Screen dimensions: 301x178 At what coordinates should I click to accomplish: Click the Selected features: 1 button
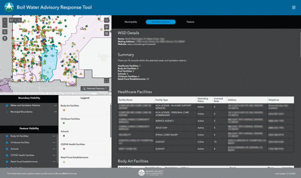95,89
